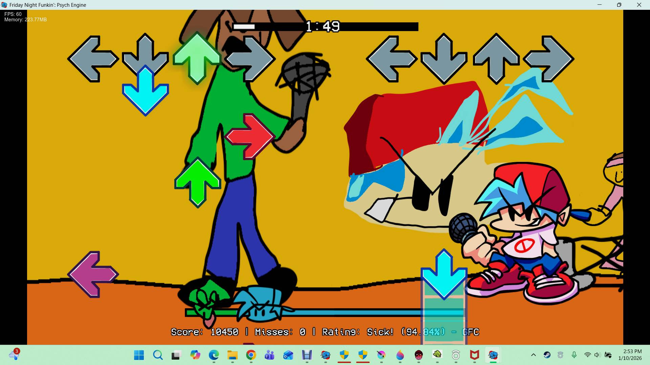The image size is (650, 365).
Task: Click the "Rating: Sick!" text
Action: (x=358, y=332)
